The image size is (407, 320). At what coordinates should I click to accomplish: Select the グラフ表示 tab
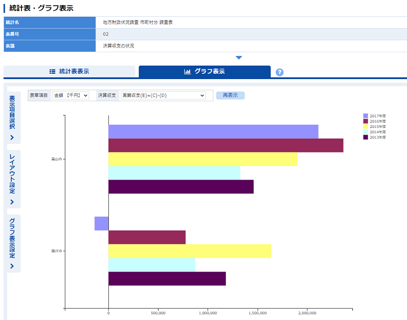[x=204, y=72]
